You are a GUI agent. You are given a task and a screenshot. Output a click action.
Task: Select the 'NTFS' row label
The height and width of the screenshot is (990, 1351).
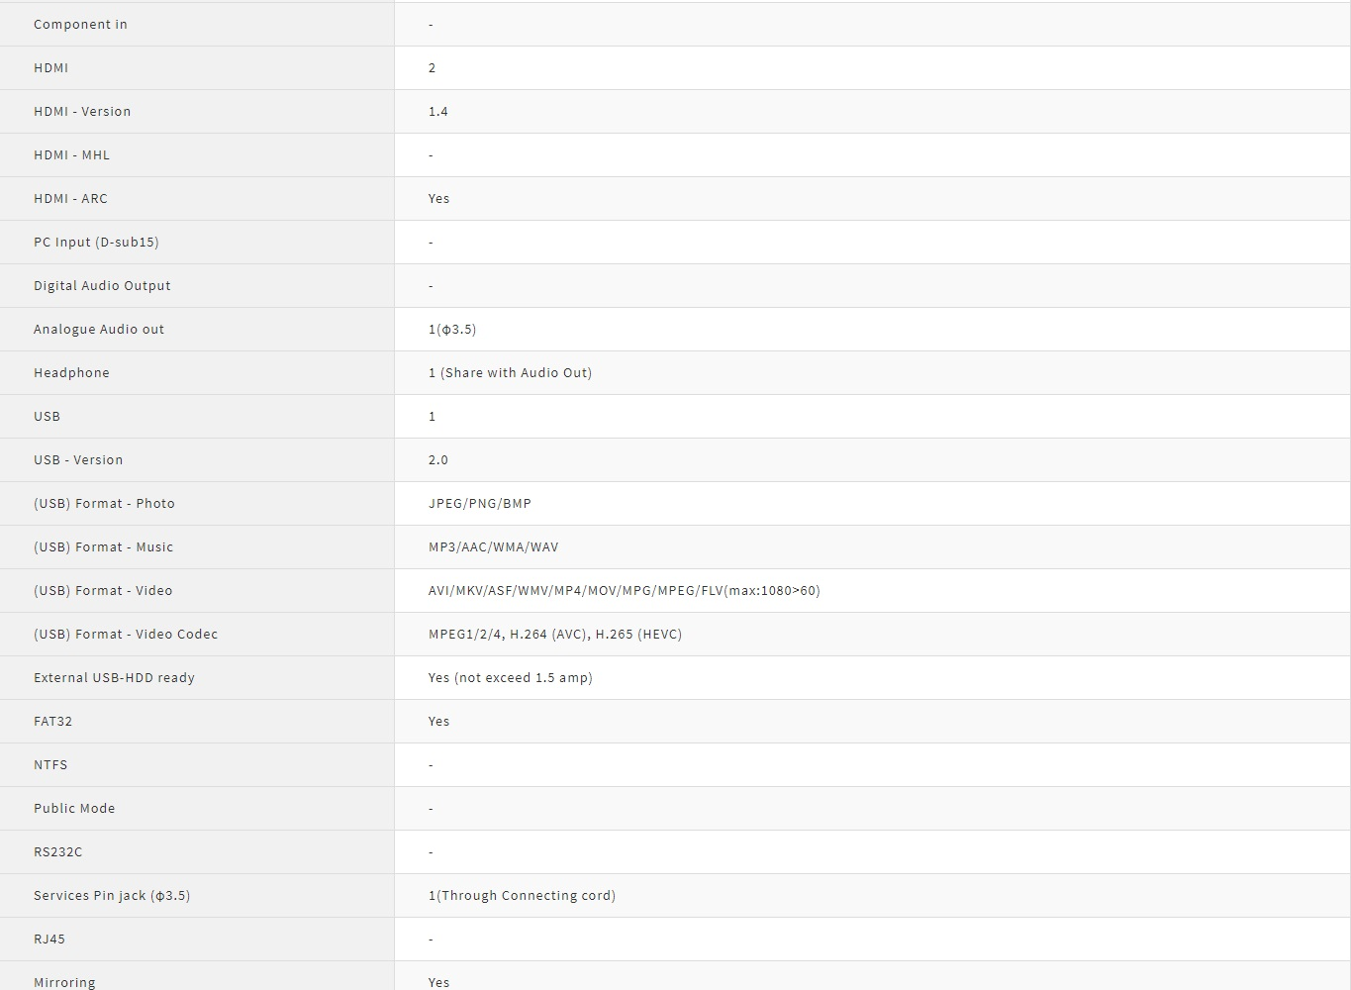50,765
